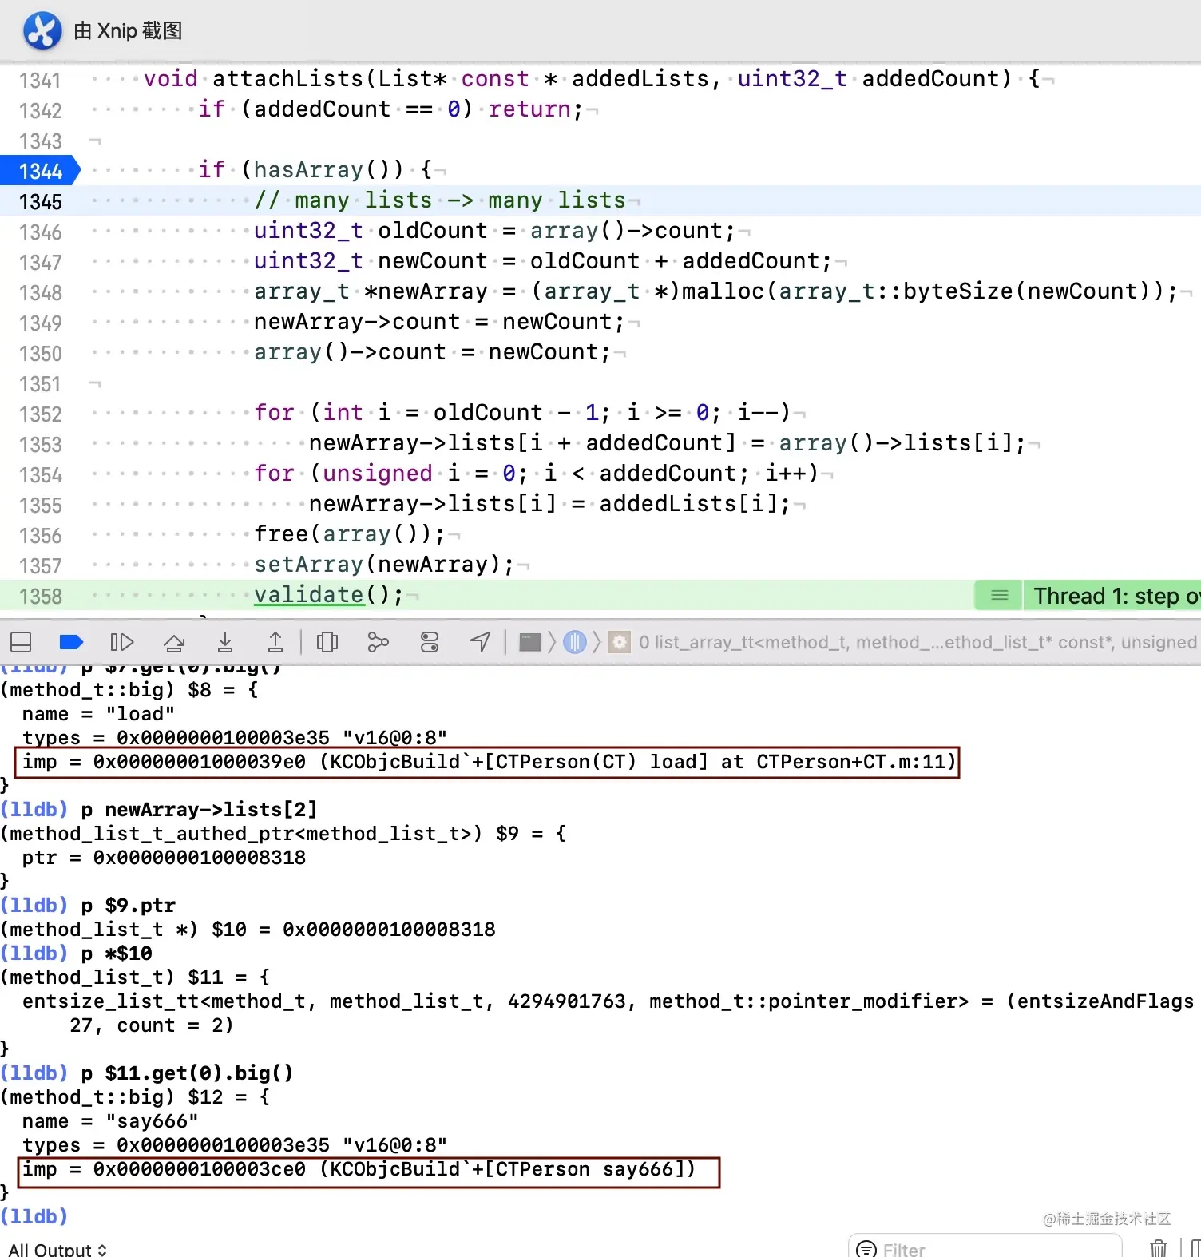Select the process icon in debug bar
This screenshot has width=1201, height=1257.
coord(530,642)
